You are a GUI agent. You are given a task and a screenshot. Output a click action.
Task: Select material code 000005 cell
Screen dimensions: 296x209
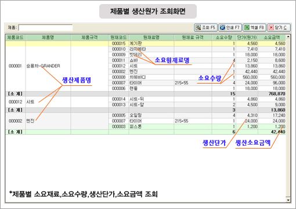pos(119,116)
